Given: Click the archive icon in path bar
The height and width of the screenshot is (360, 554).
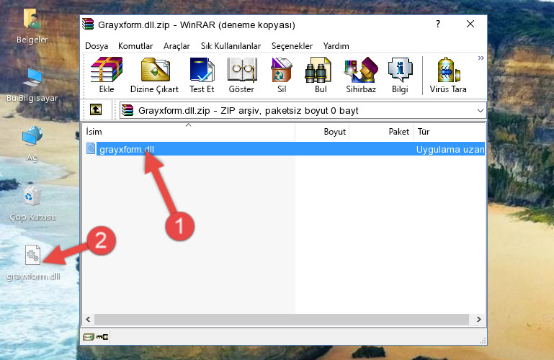Looking at the screenshot, I should pos(128,110).
